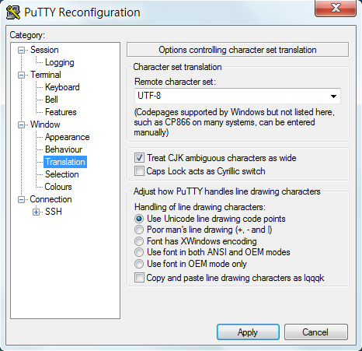This screenshot has height=351, width=362.
Task: Select Poor man's line drawing option
Action: (139, 230)
